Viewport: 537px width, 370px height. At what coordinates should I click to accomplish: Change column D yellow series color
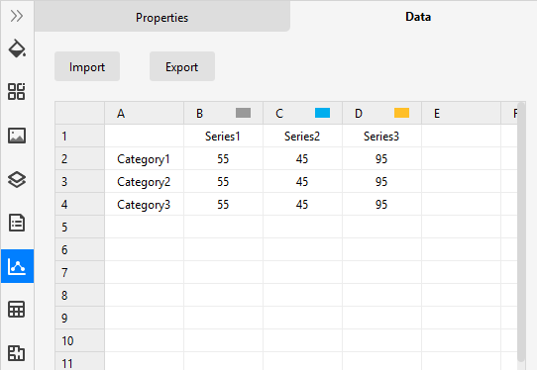pyautogui.click(x=401, y=113)
